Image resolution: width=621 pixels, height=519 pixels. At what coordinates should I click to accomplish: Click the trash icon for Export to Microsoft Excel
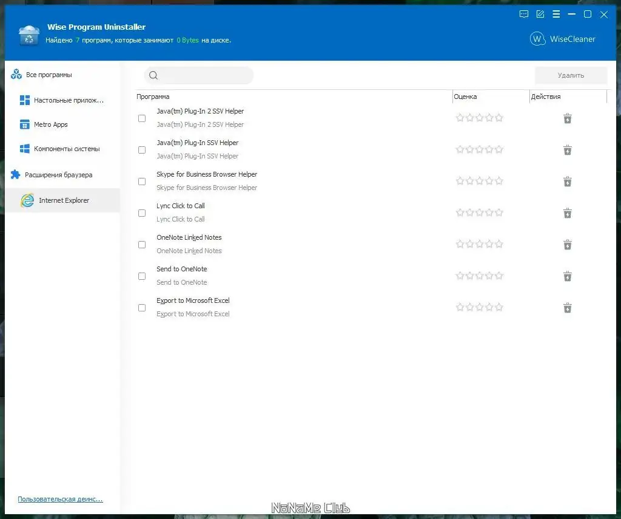point(567,308)
